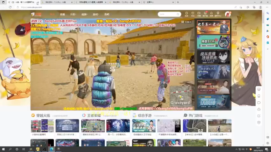Screen dimensions: 271x152
Task: Open 【有车位】 map stream thumbnail
Action: tap(194, 126)
